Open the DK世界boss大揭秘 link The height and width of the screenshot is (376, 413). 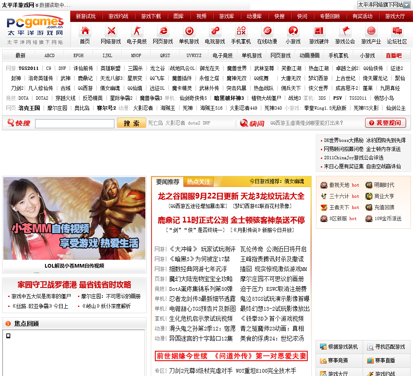344,140
